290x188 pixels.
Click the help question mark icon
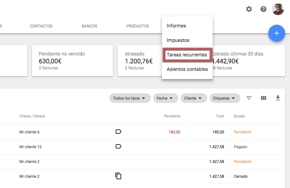click(x=263, y=9)
